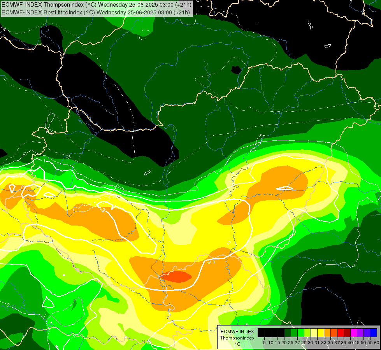The width and height of the screenshot is (381, 350).
Task: Select the red-orange 35–37 legend swatch
Action: [x=334, y=332]
